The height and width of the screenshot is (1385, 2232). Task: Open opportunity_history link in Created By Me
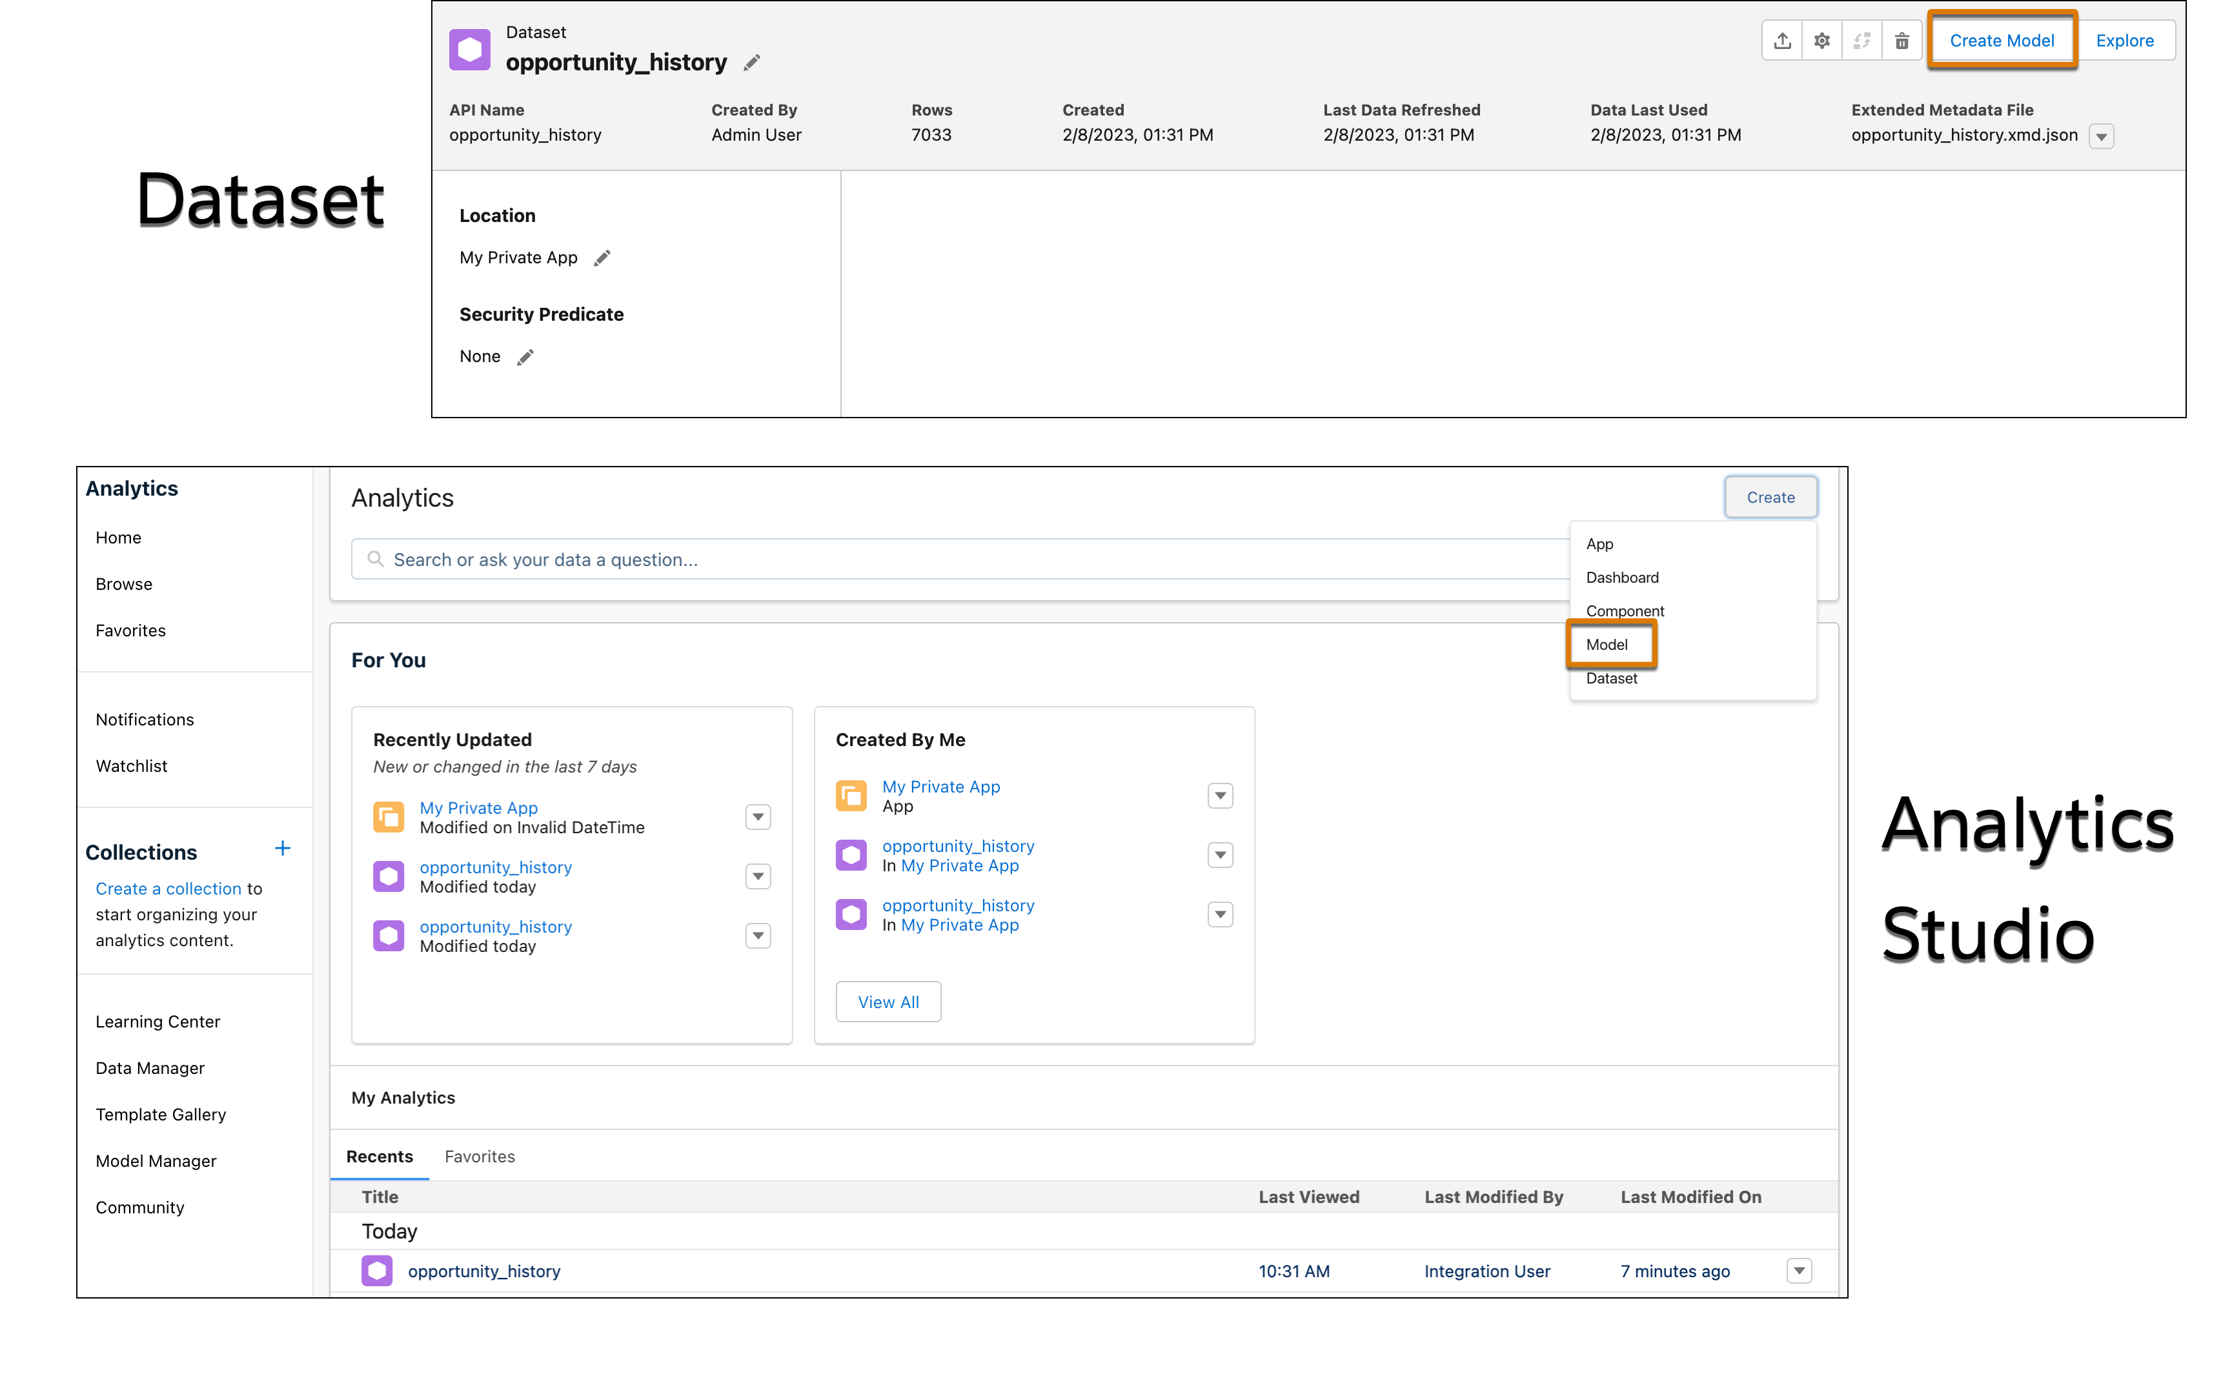pyautogui.click(x=956, y=844)
